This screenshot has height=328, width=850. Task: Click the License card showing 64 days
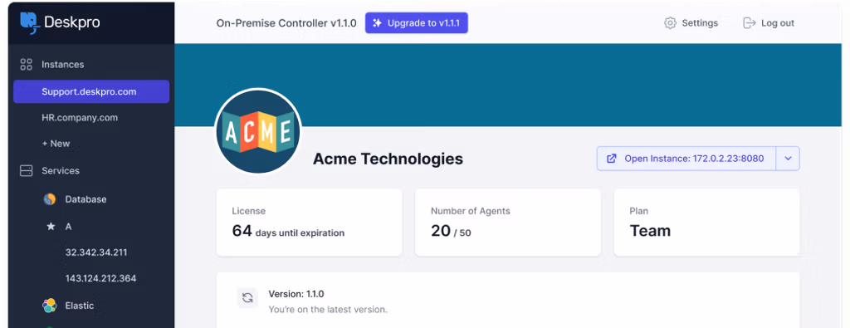point(309,223)
